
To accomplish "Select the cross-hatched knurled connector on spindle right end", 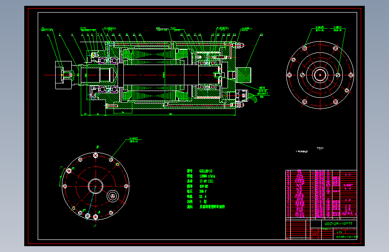I will click(243, 75).
